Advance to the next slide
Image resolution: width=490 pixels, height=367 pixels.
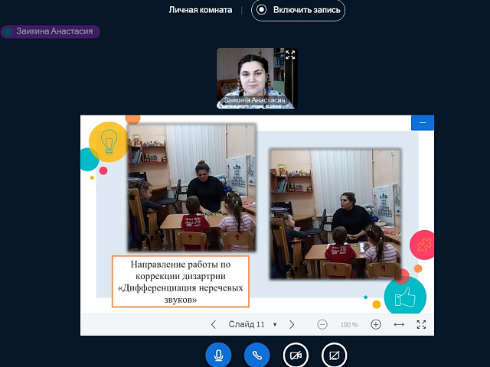[292, 324]
